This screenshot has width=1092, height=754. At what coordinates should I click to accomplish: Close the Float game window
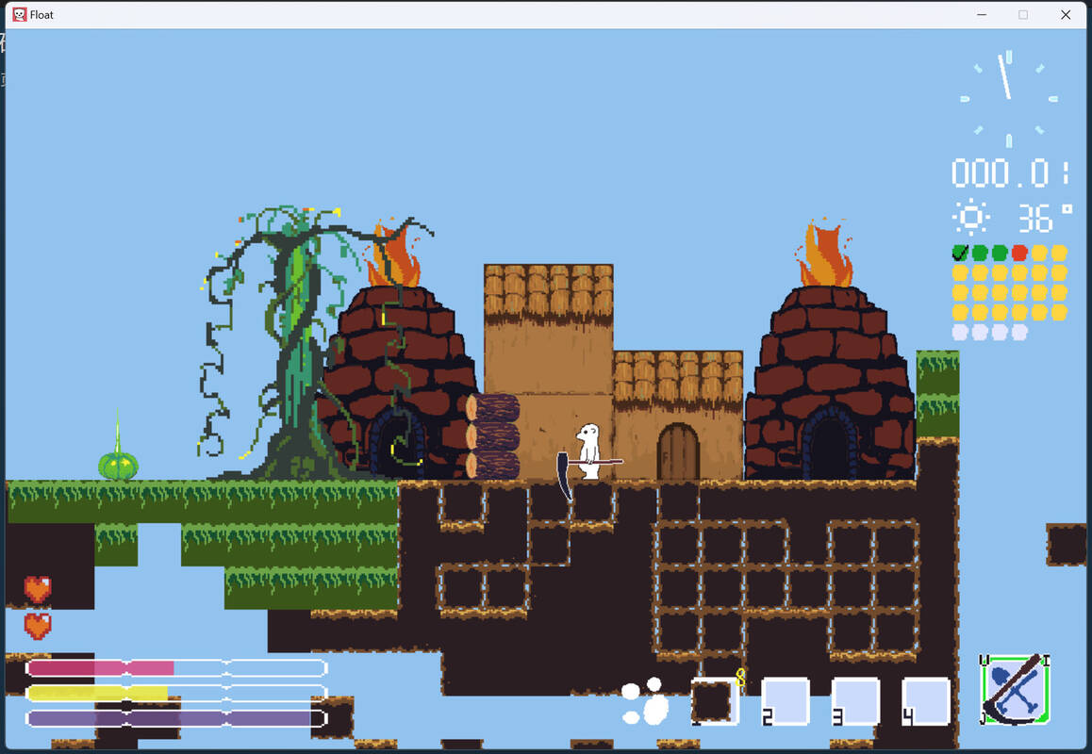(x=1066, y=15)
